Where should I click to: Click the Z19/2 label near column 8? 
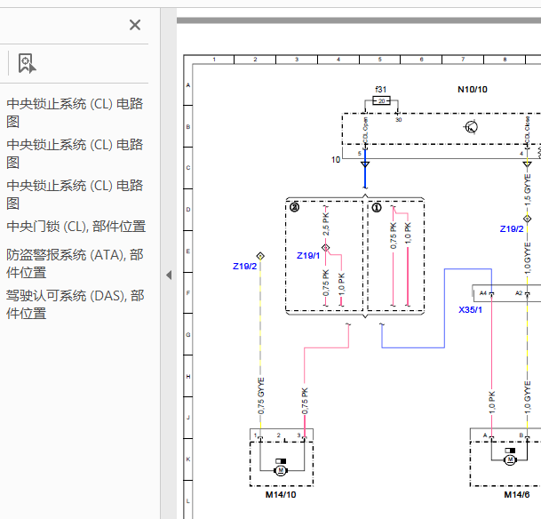click(512, 228)
